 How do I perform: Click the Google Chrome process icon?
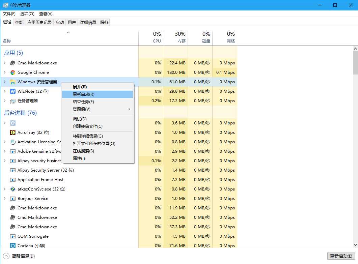tap(13, 72)
